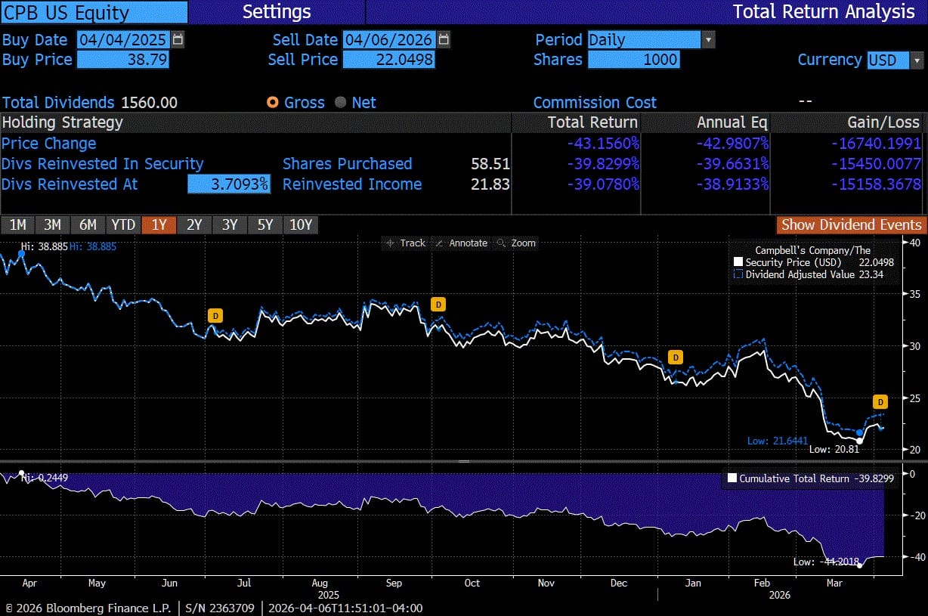Toggle the Security Price legend entry
This screenshot has height=616, width=928.
738,261
